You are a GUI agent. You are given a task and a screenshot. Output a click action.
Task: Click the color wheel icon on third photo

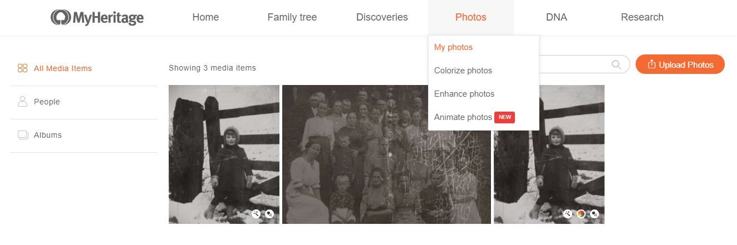(x=581, y=214)
